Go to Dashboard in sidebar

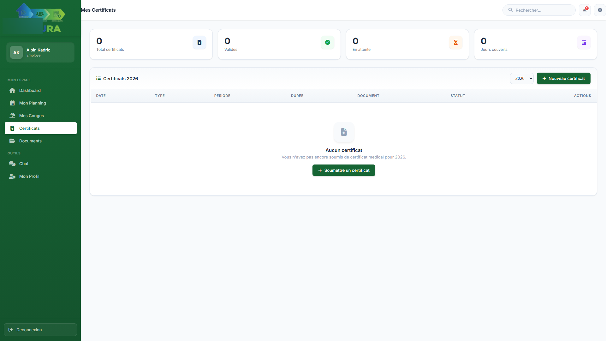pos(30,90)
